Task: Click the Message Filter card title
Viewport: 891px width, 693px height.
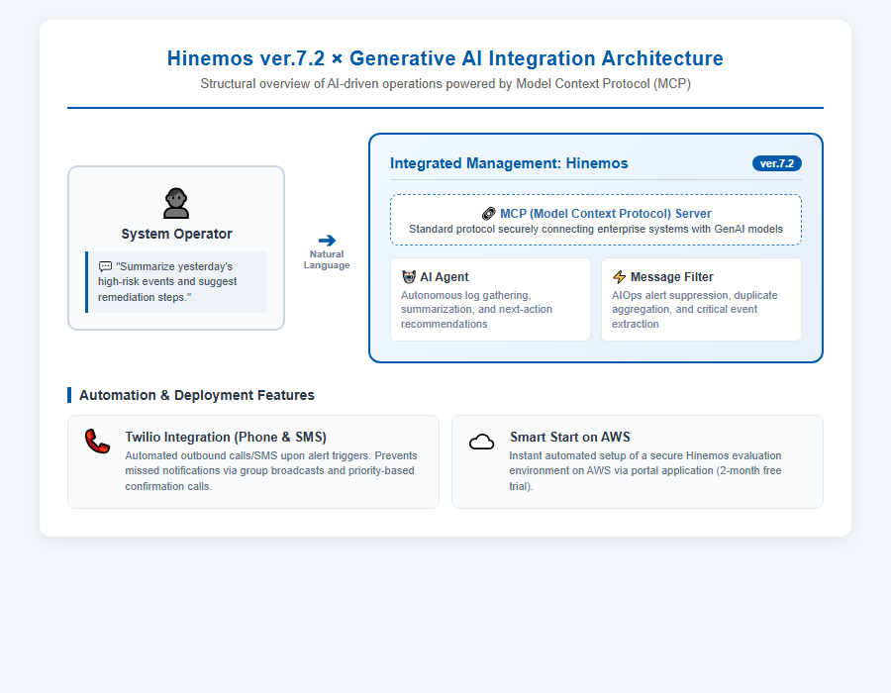Action: pos(671,277)
